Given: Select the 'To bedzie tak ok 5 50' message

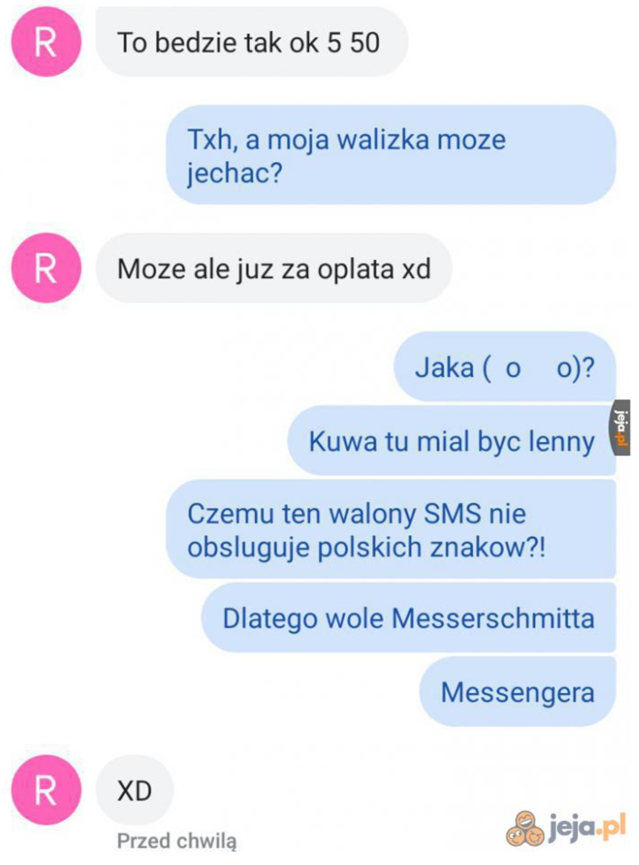Looking at the screenshot, I should 252,42.
